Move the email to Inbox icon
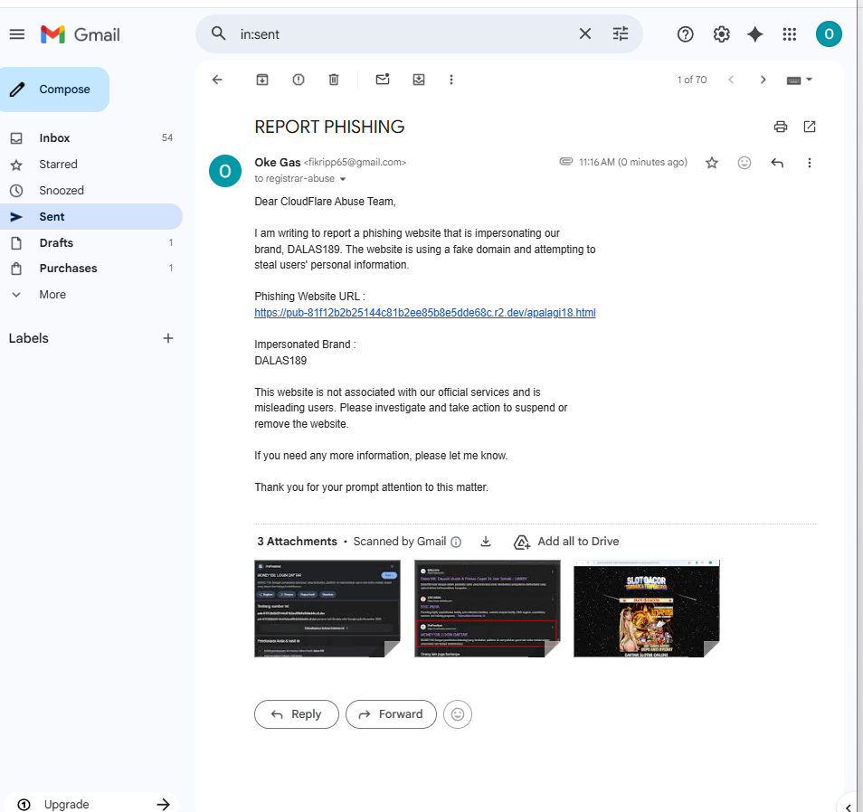The width and height of the screenshot is (863, 812). [x=419, y=80]
